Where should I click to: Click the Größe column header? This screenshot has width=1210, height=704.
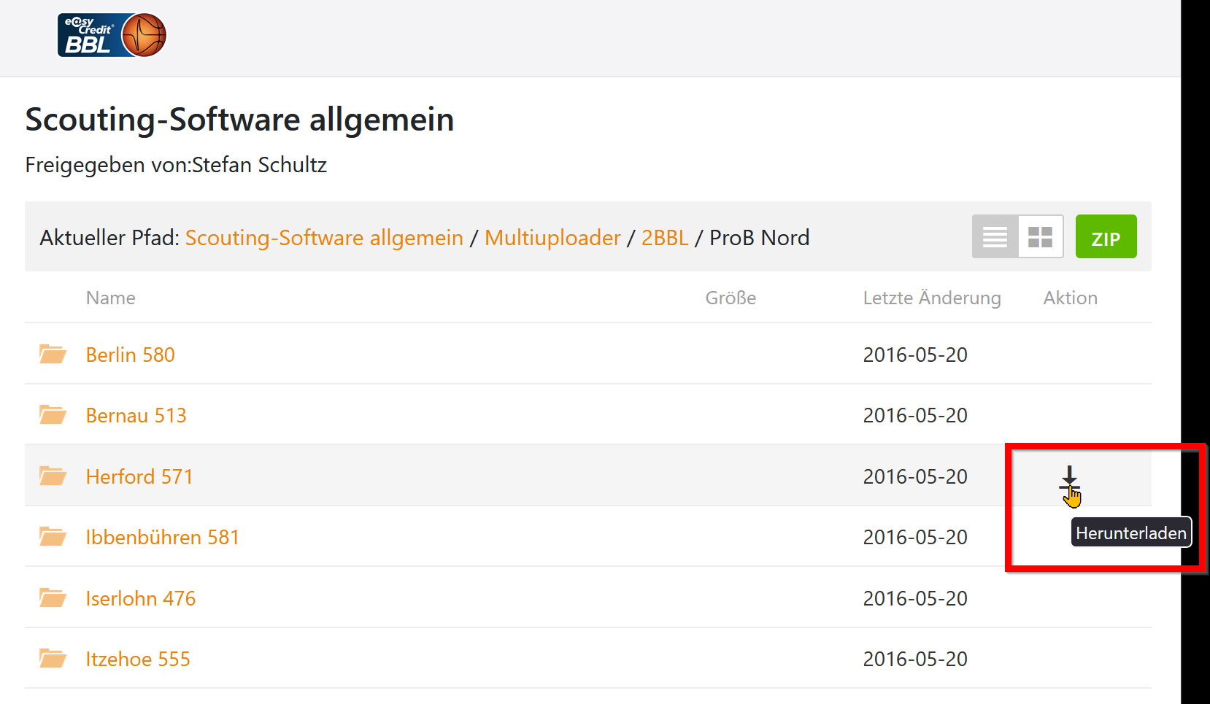pyautogui.click(x=730, y=298)
